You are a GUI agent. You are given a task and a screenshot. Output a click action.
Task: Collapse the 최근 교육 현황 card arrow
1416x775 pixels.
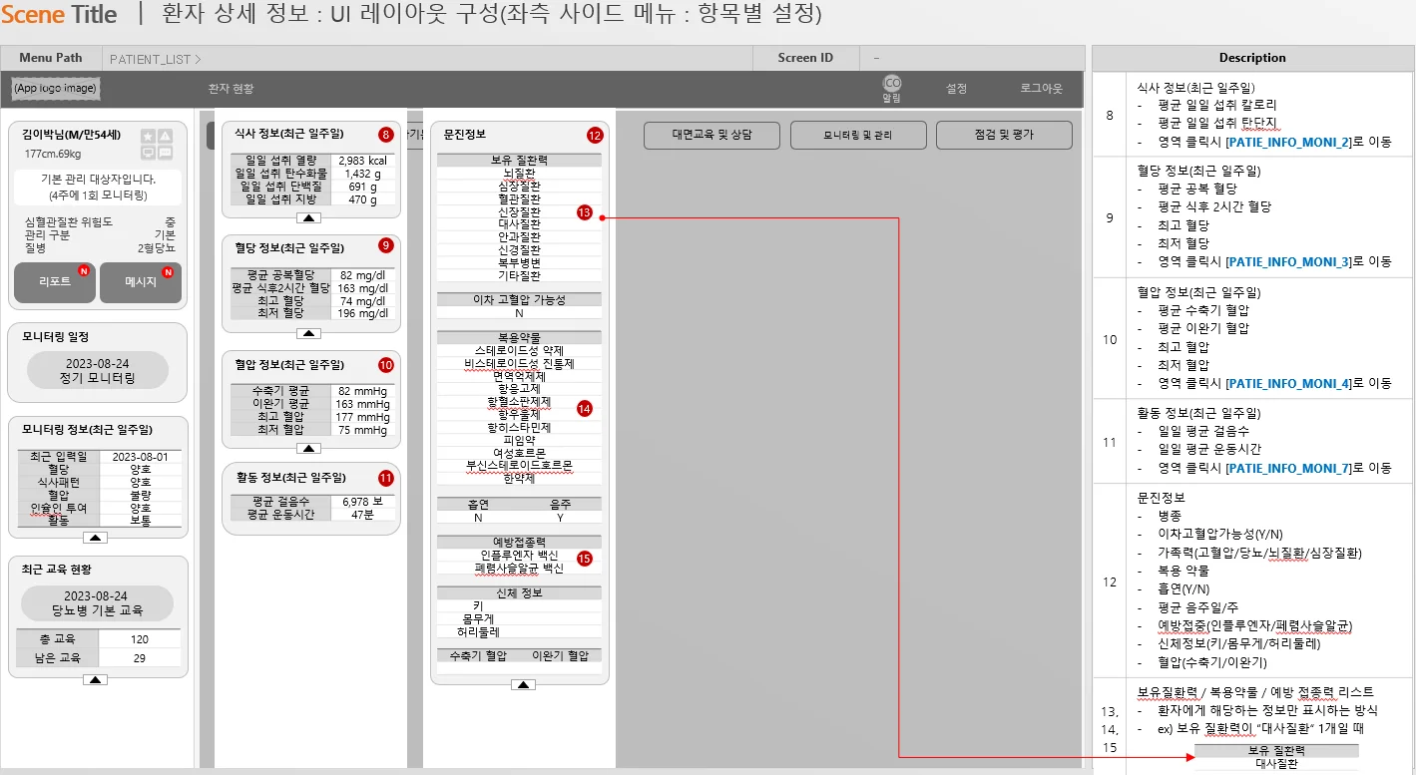[95, 679]
